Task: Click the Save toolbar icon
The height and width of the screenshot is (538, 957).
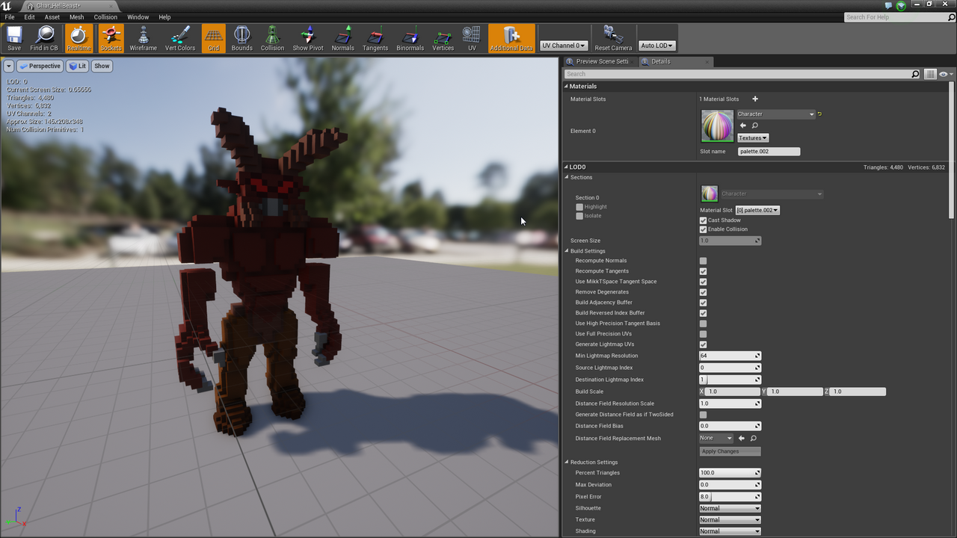Action: click(14, 38)
